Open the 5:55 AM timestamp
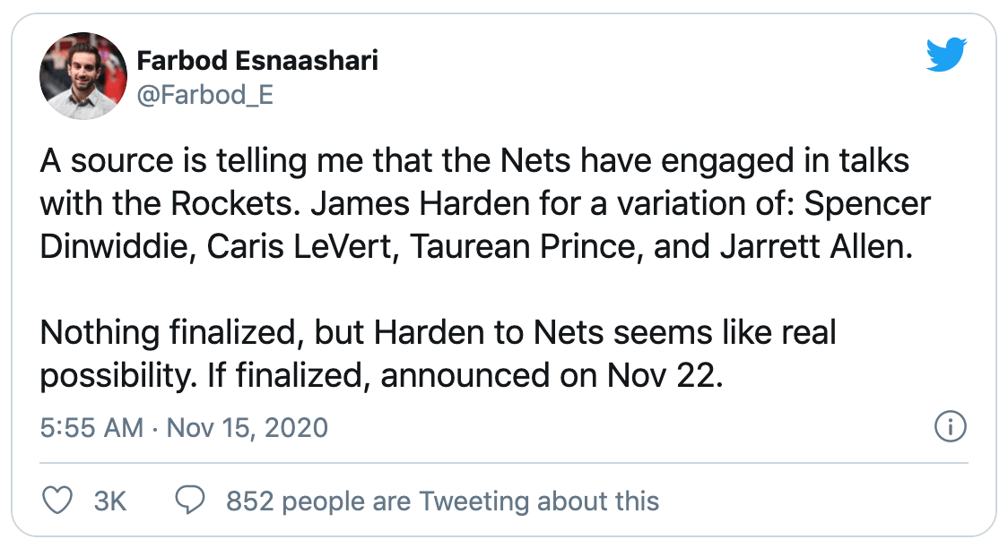The height and width of the screenshot is (548, 1008). click(x=91, y=428)
